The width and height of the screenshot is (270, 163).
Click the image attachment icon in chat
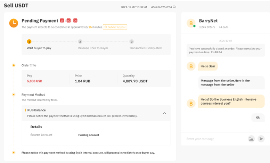click(x=251, y=139)
